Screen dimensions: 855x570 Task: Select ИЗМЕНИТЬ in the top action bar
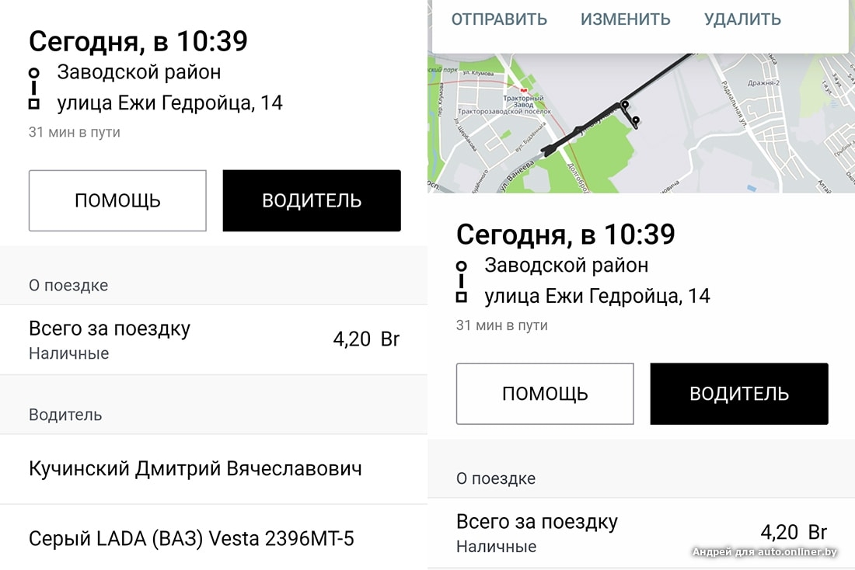(x=626, y=19)
